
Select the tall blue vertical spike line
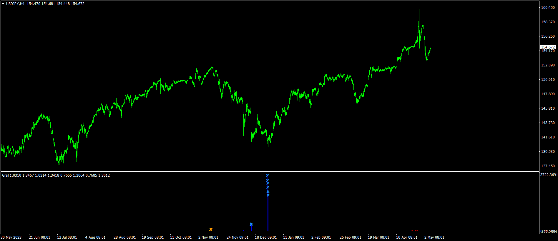[x=268, y=213]
